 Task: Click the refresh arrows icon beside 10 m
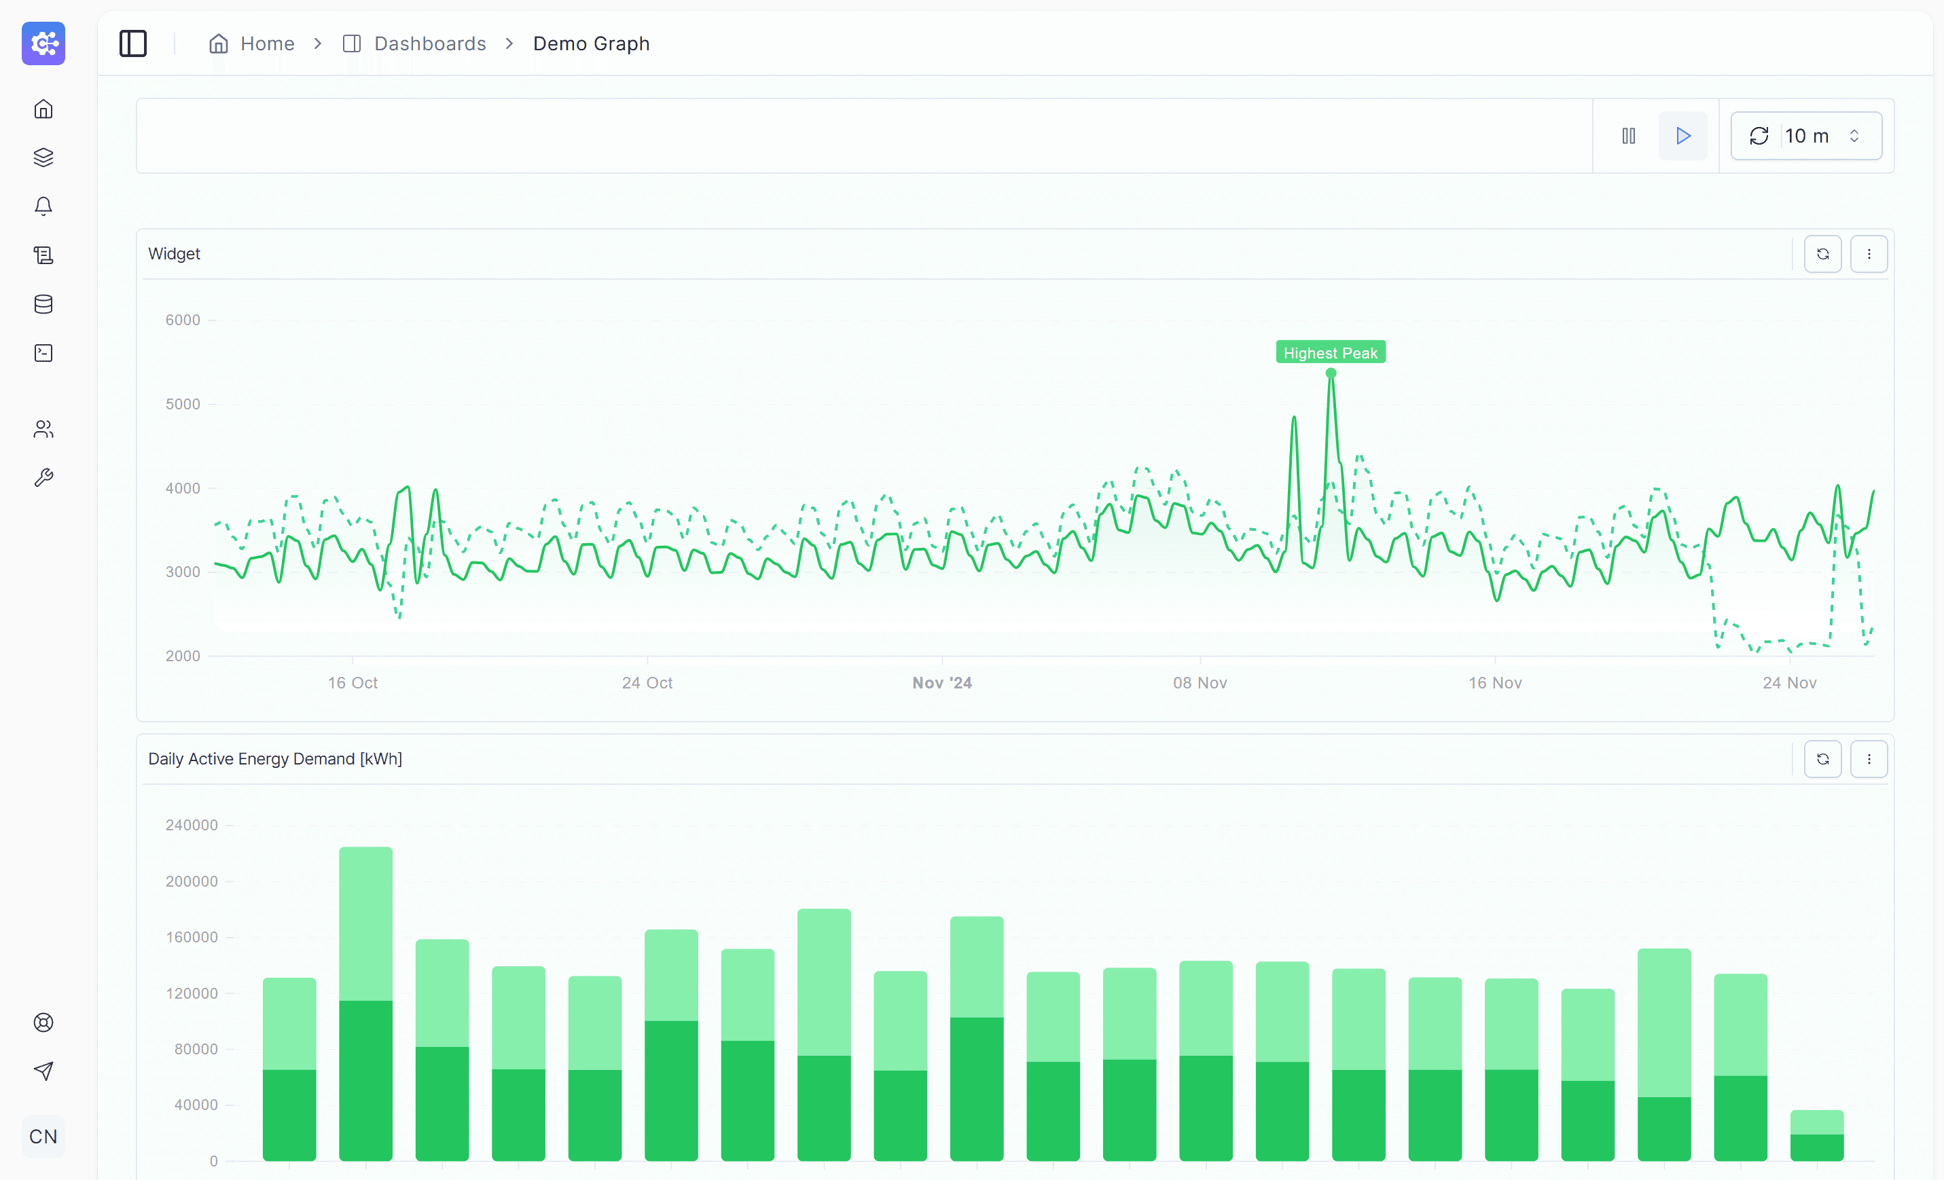tap(1759, 136)
